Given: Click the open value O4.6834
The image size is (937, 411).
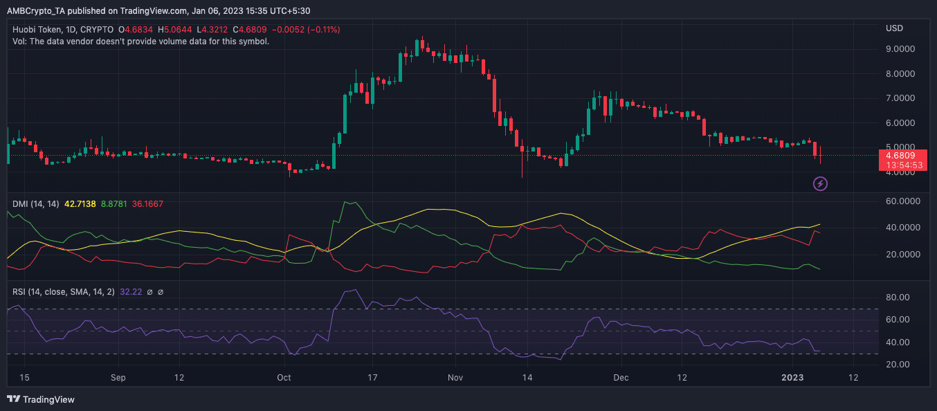Looking at the screenshot, I should [137, 30].
